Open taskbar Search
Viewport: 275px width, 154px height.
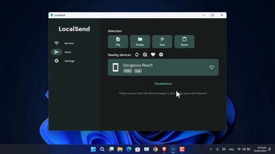(x=102, y=149)
